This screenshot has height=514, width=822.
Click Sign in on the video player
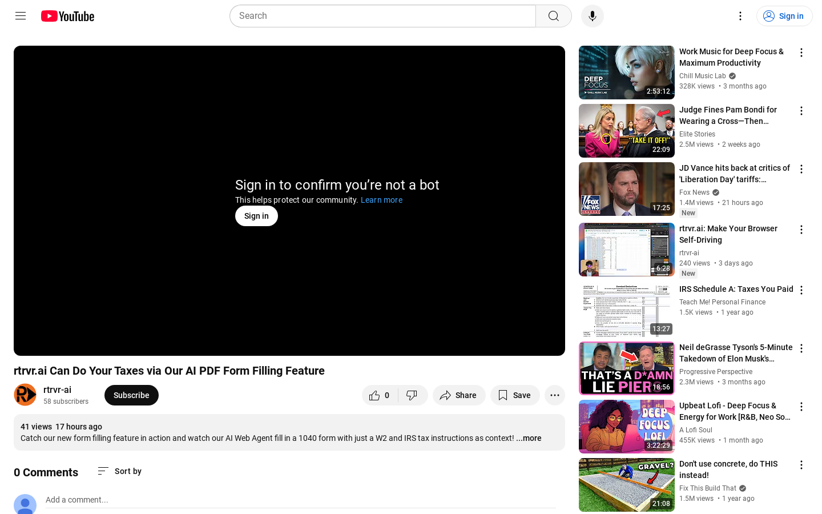[x=256, y=216]
